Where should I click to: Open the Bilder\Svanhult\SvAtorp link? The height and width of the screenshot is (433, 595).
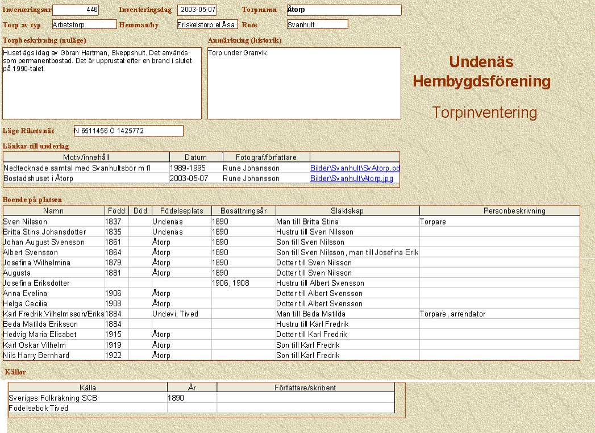355,168
